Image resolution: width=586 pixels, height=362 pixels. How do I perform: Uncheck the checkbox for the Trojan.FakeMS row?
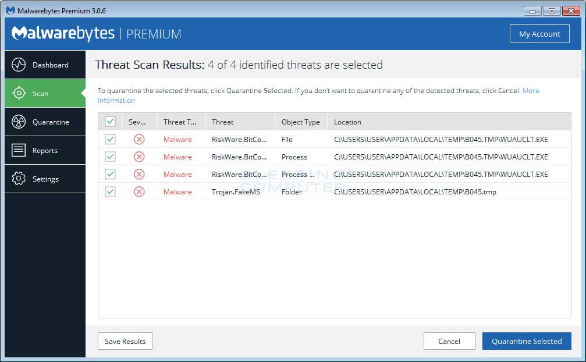[x=110, y=191]
